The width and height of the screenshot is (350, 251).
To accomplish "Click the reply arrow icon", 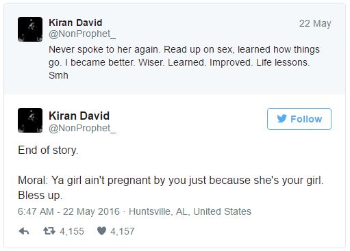I will click(x=24, y=231).
